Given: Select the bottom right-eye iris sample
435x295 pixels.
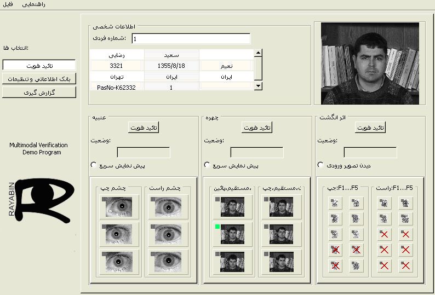Looking at the screenshot, I should 168,261.
